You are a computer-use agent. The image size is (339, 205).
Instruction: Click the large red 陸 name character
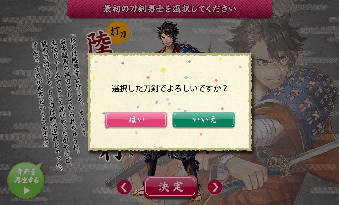99,43
